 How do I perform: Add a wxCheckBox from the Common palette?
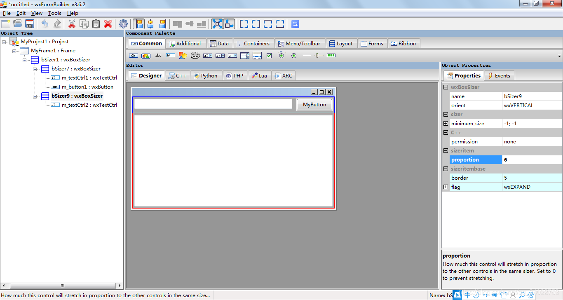point(269,55)
